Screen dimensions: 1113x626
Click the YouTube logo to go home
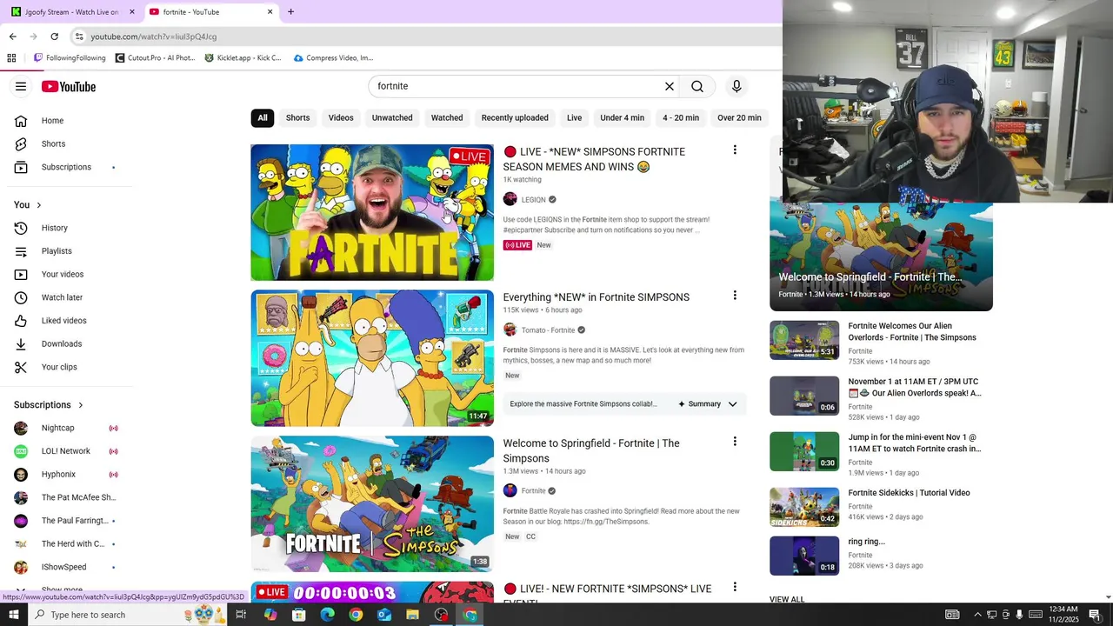coord(69,86)
